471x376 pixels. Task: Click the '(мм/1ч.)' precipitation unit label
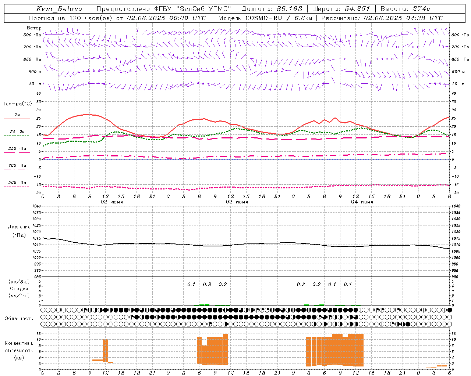[19, 296]
